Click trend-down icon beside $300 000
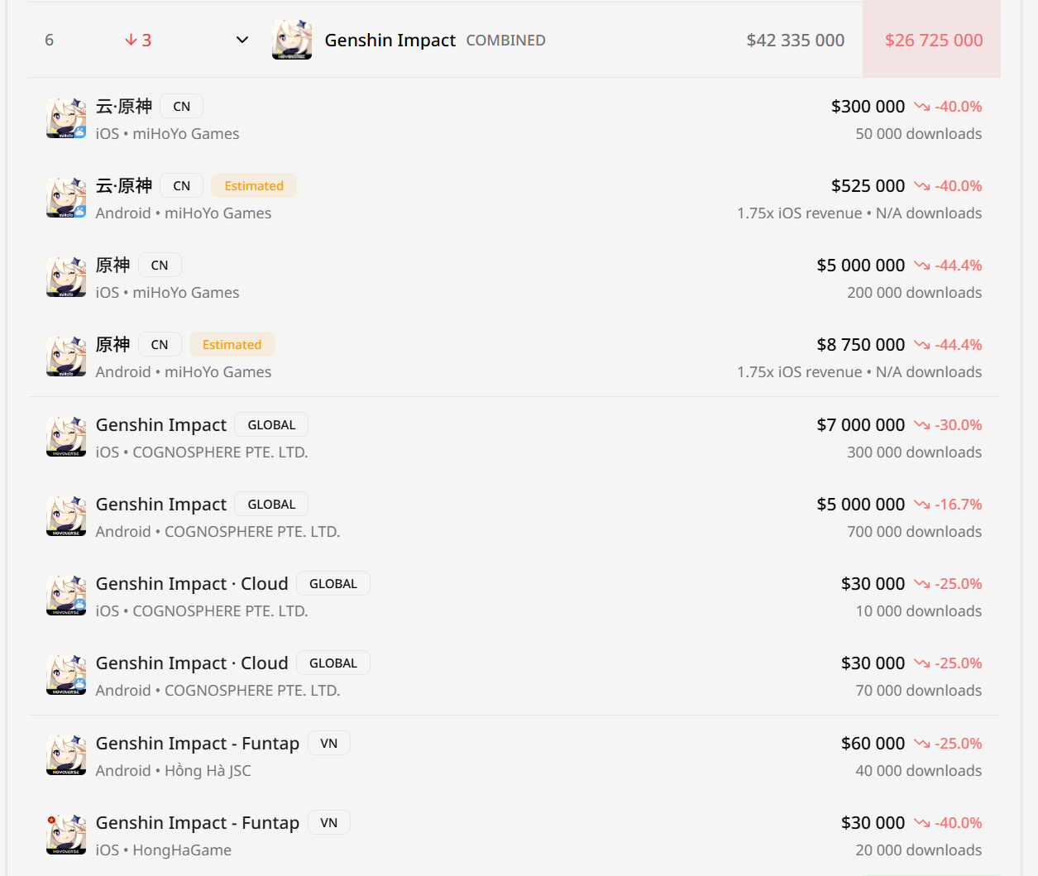This screenshot has width=1038, height=876. tap(922, 107)
